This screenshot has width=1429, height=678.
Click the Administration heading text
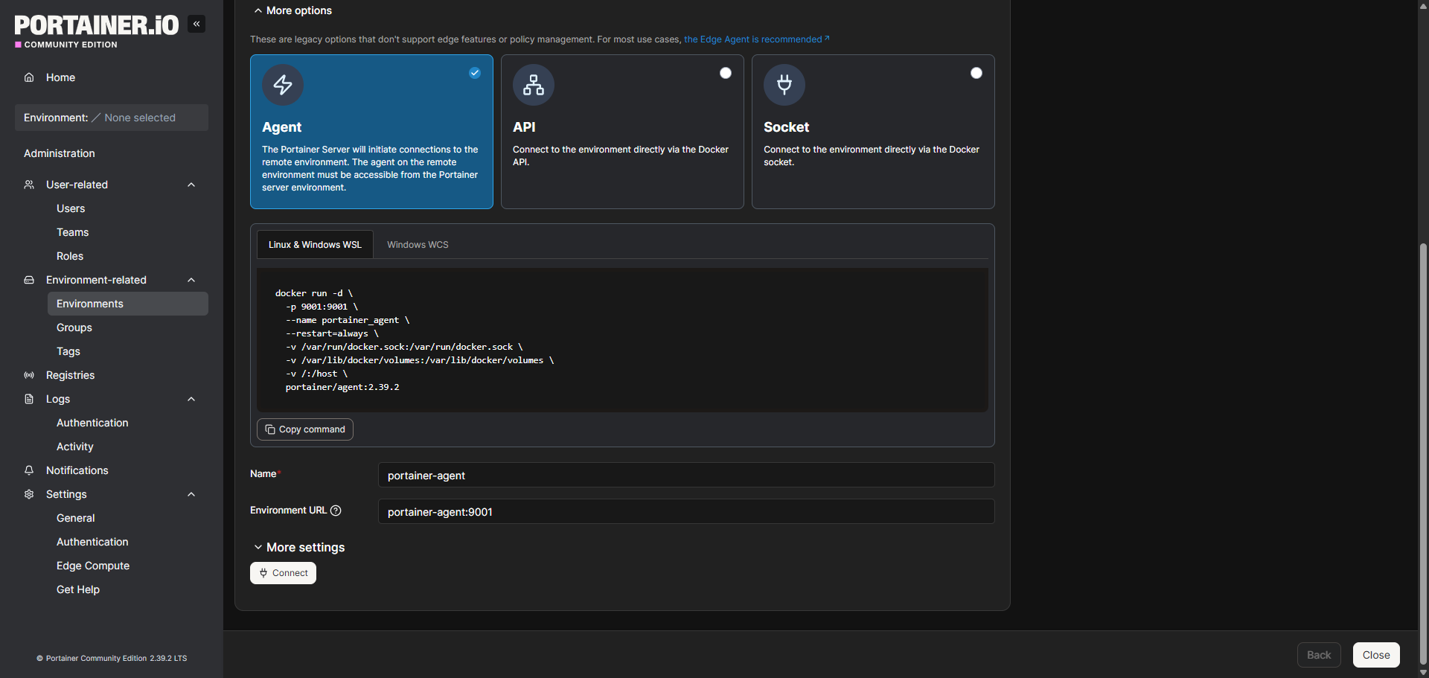pos(60,153)
